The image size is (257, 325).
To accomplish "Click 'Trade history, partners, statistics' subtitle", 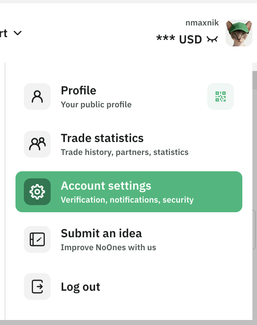I will (x=125, y=152).
